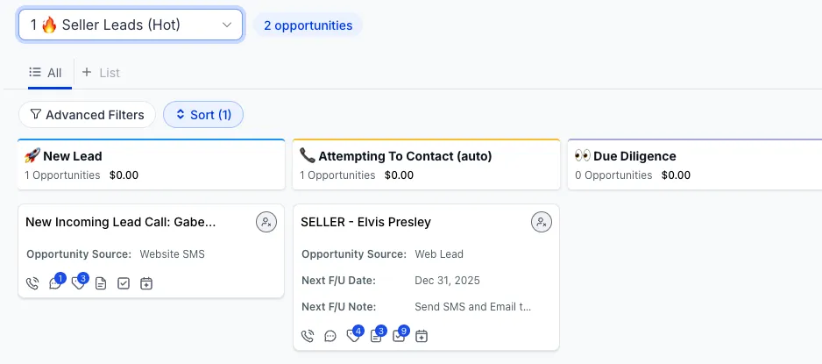The image size is (822, 364).
Task: Add a new List view tab
Action: (101, 73)
